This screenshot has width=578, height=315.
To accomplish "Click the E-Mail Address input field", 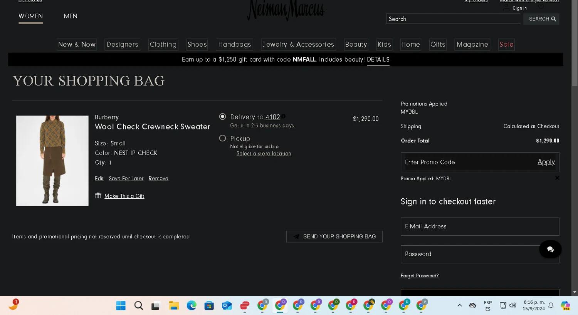I will coord(479,226).
